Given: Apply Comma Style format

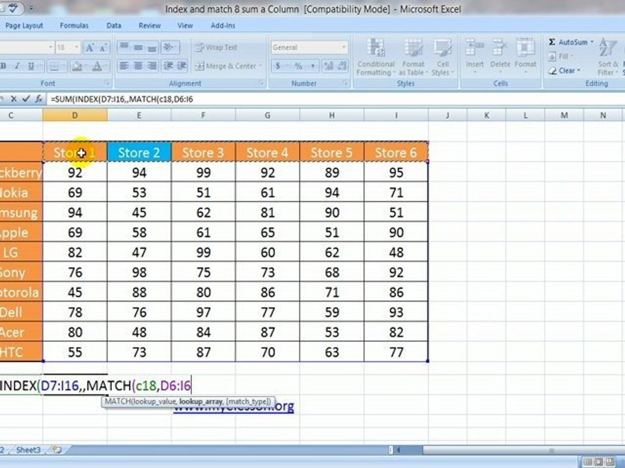Looking at the screenshot, I should [x=312, y=66].
